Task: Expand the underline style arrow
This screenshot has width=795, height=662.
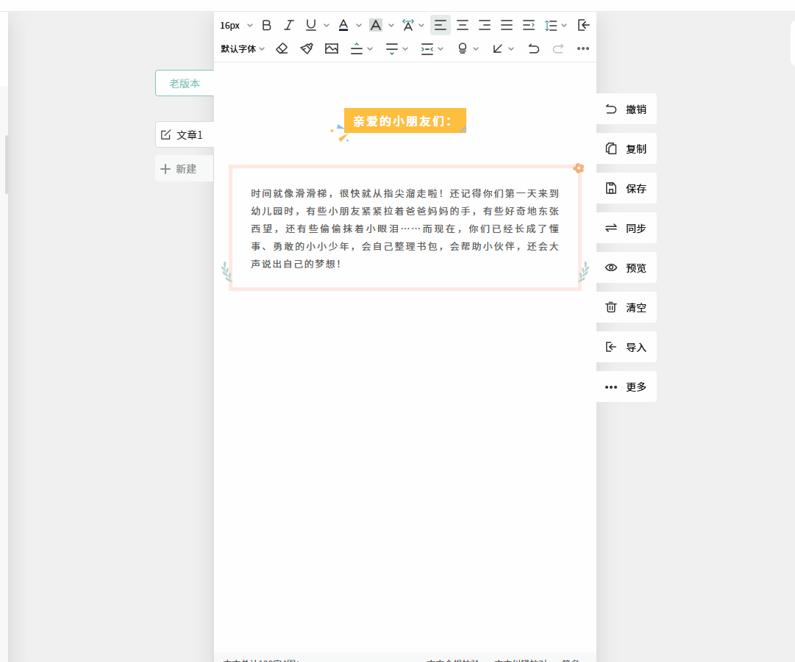Action: (327, 25)
